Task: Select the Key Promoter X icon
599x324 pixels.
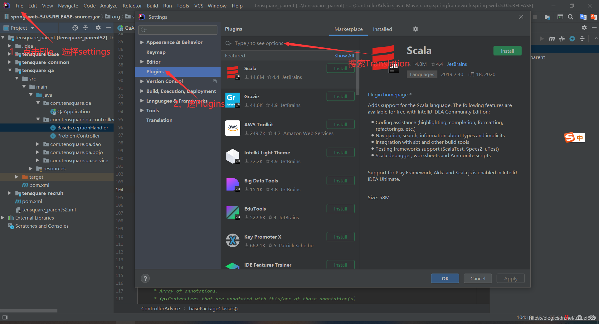Action: 233,240
